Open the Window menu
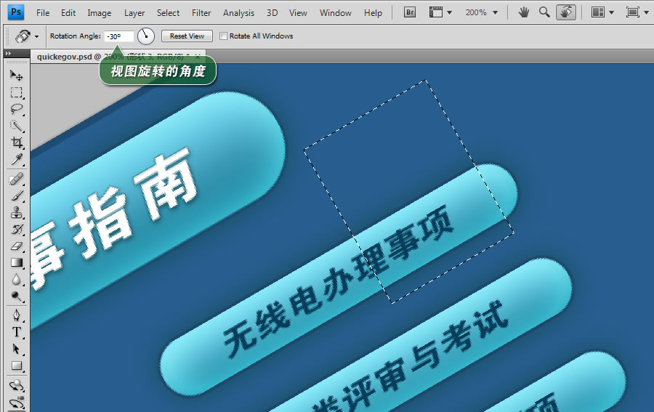 (336, 13)
